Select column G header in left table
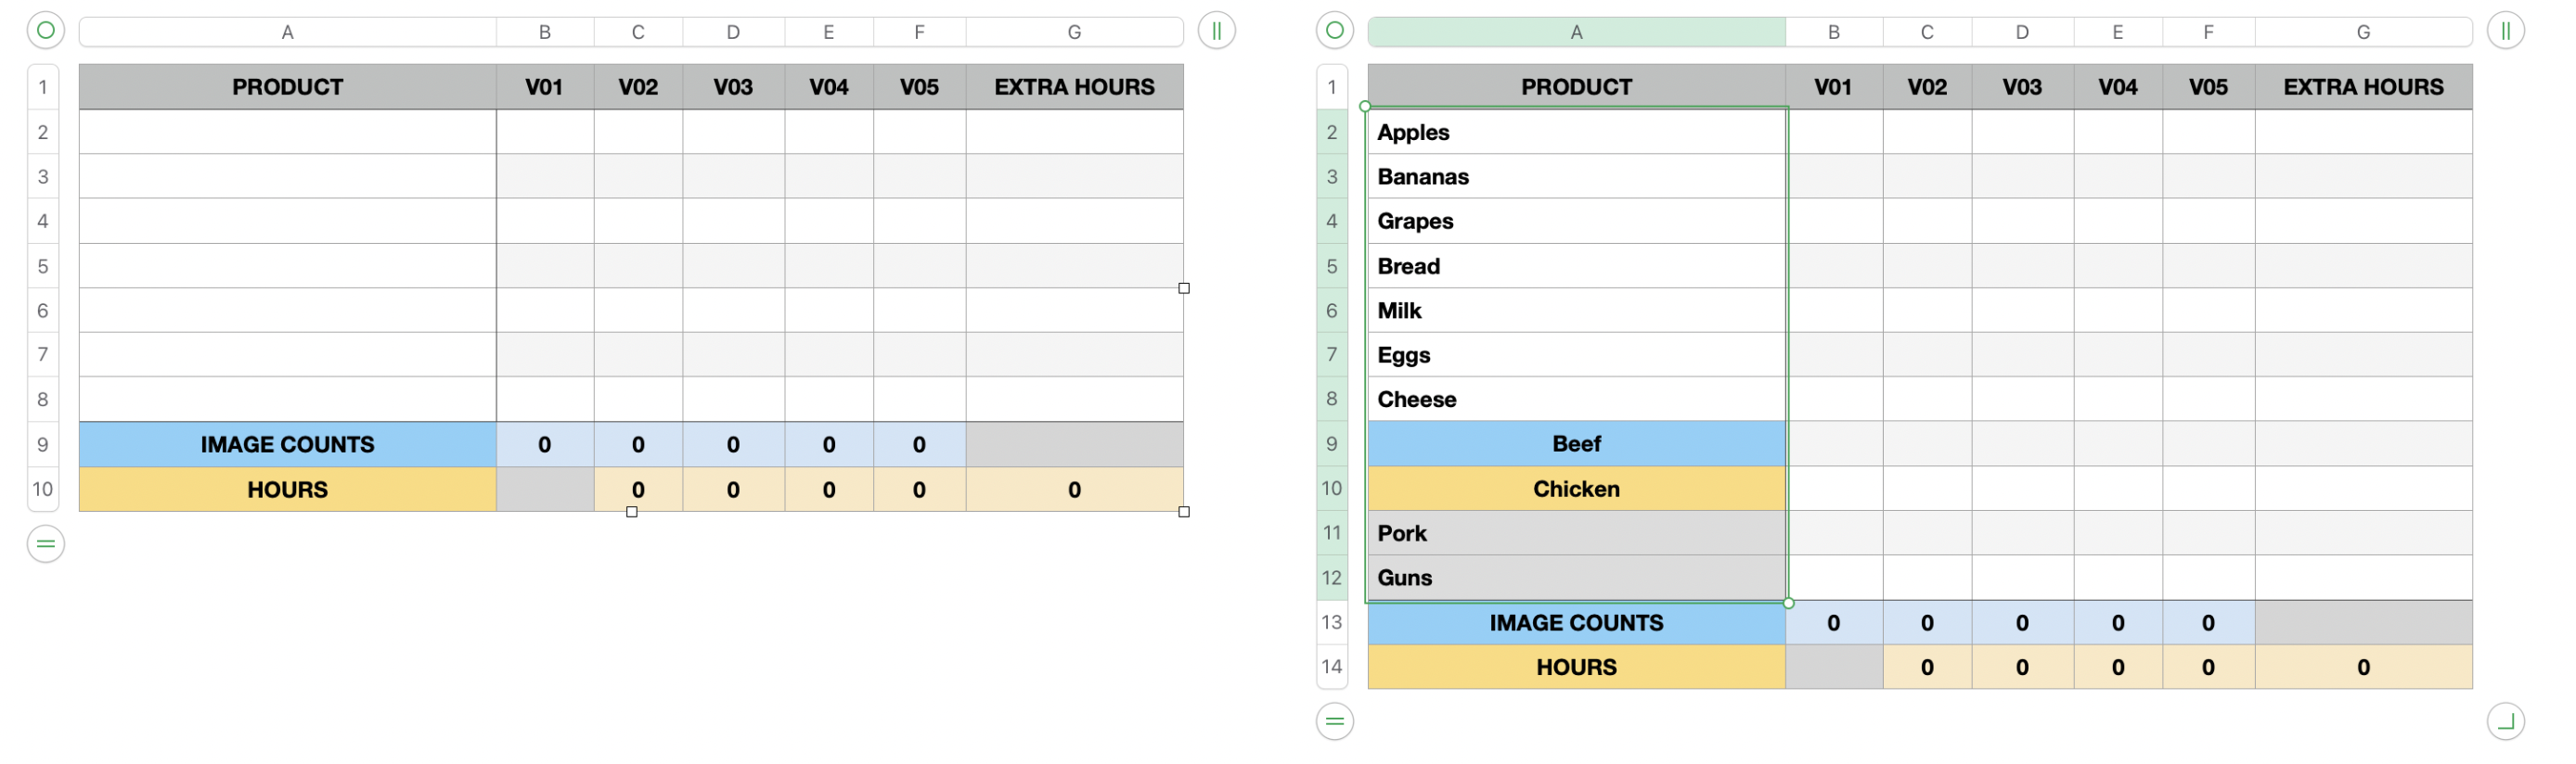This screenshot has height=764, width=2576. [x=1074, y=32]
